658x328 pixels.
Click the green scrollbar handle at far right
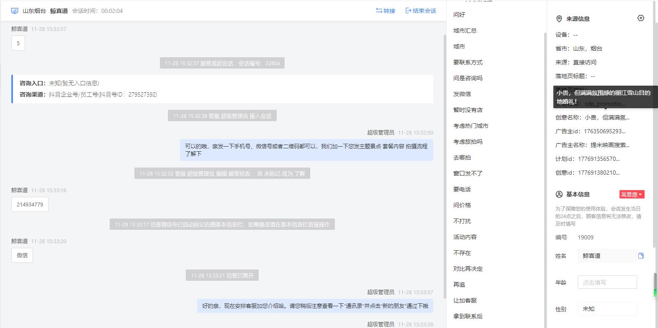coord(655,292)
